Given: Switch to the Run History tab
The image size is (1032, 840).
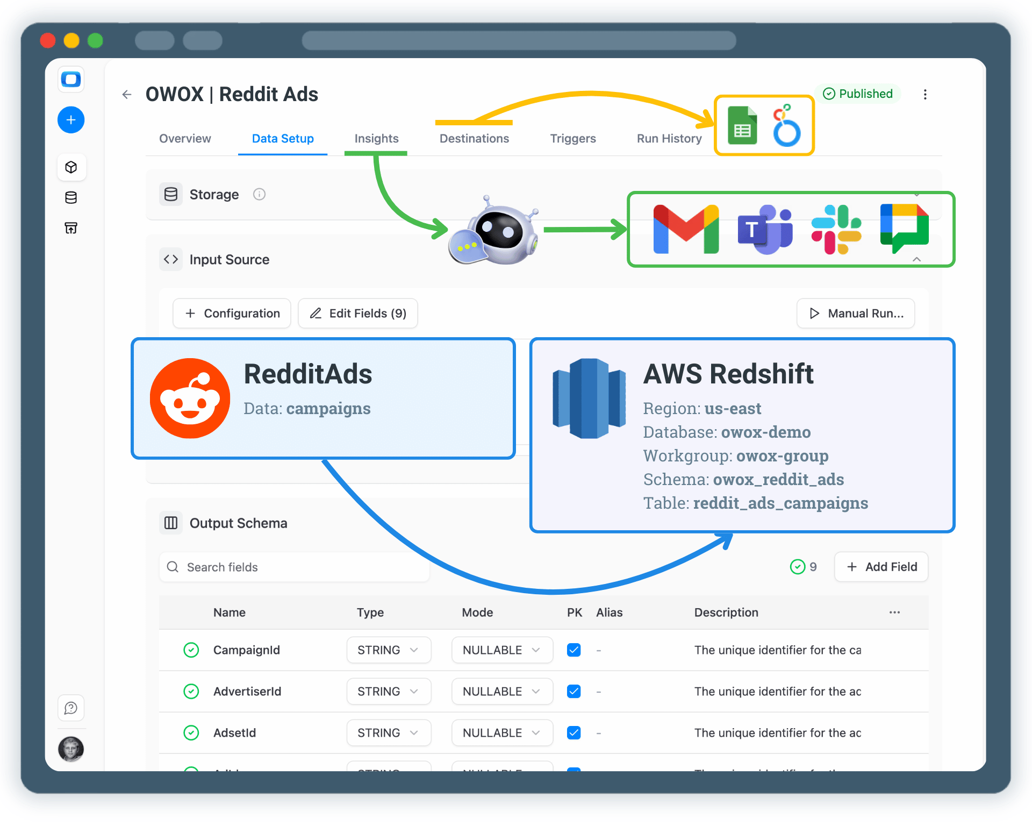Looking at the screenshot, I should [x=669, y=138].
